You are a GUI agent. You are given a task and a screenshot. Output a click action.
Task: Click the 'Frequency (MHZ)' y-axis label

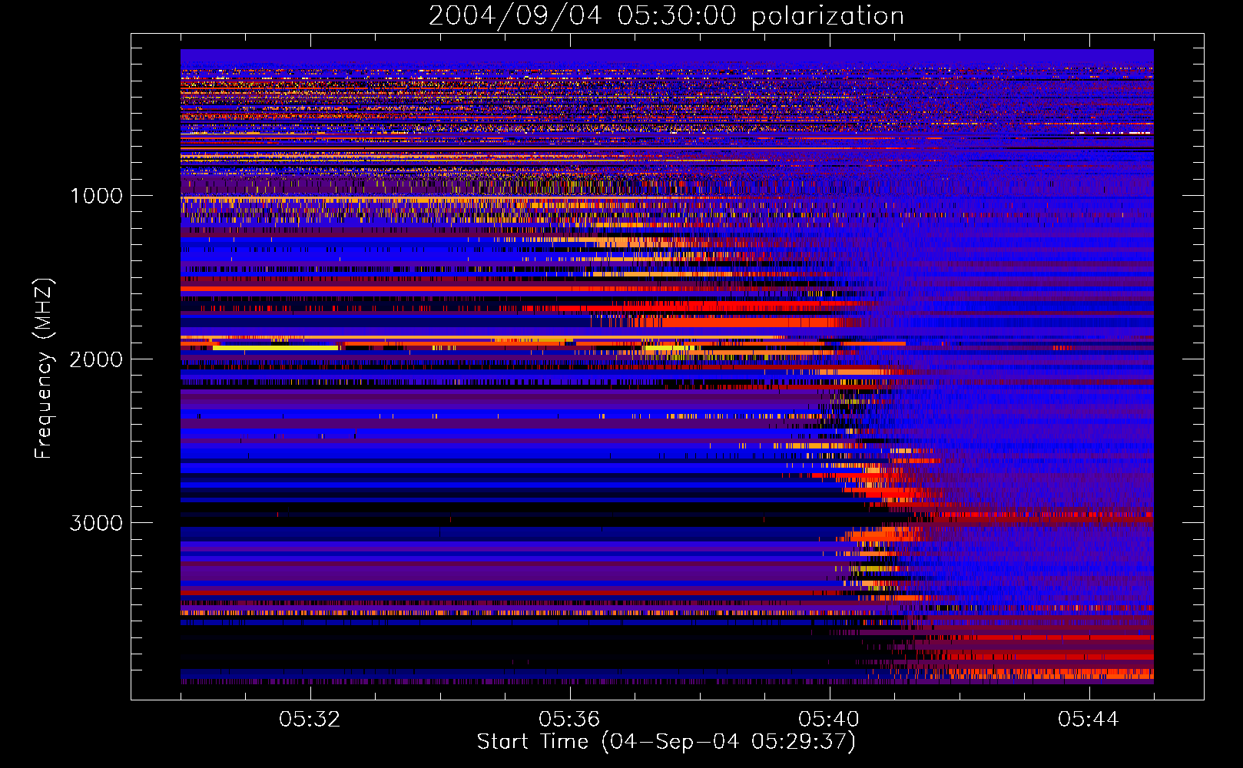(43, 368)
